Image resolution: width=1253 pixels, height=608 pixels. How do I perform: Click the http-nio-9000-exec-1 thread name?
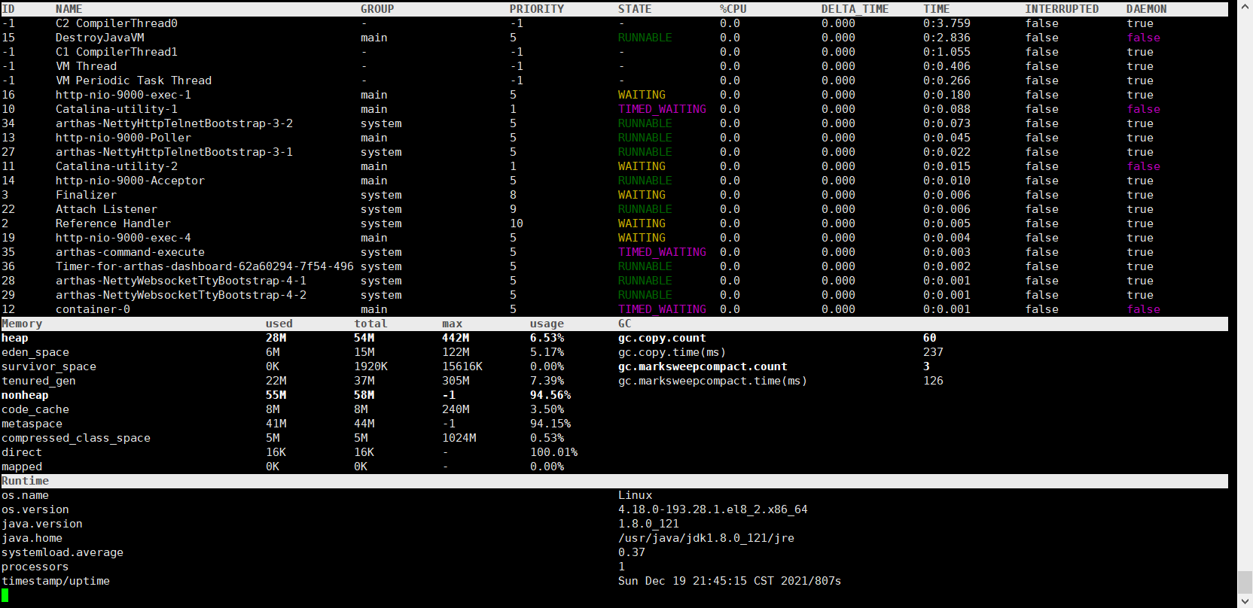[123, 95]
